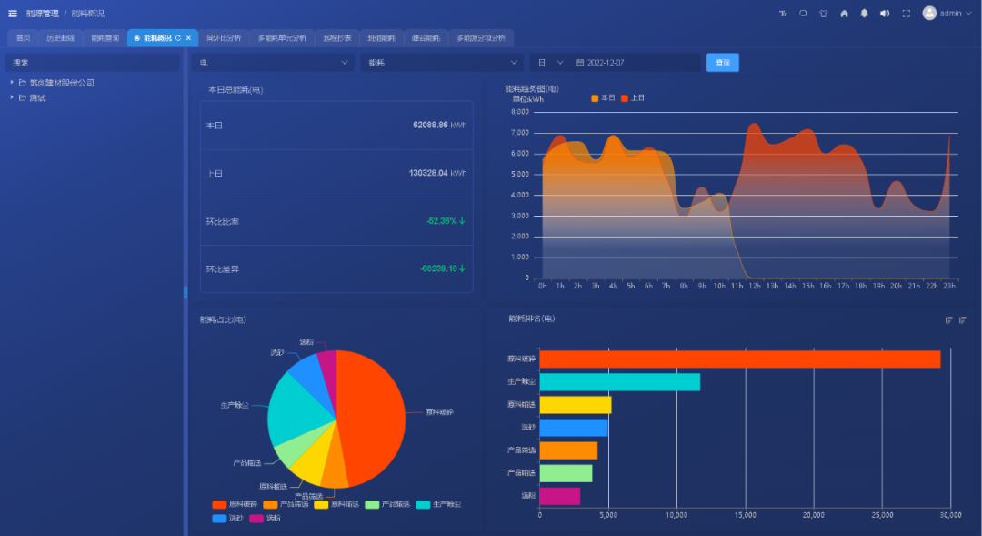
Task: Open the 电 energy type dropdown
Action: pos(273,63)
